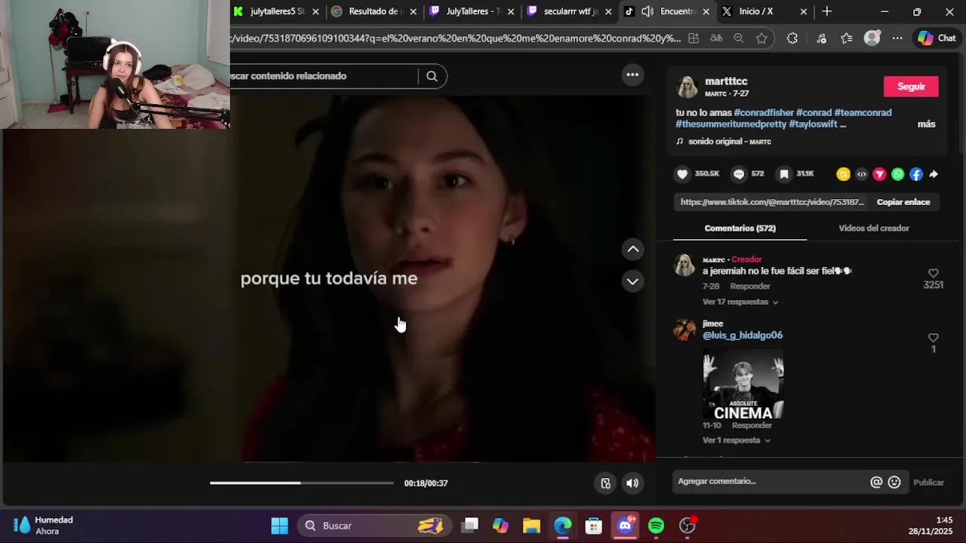Screen dimensions: 966x543
Task: Focus the related content search field
Action: pos(323,76)
